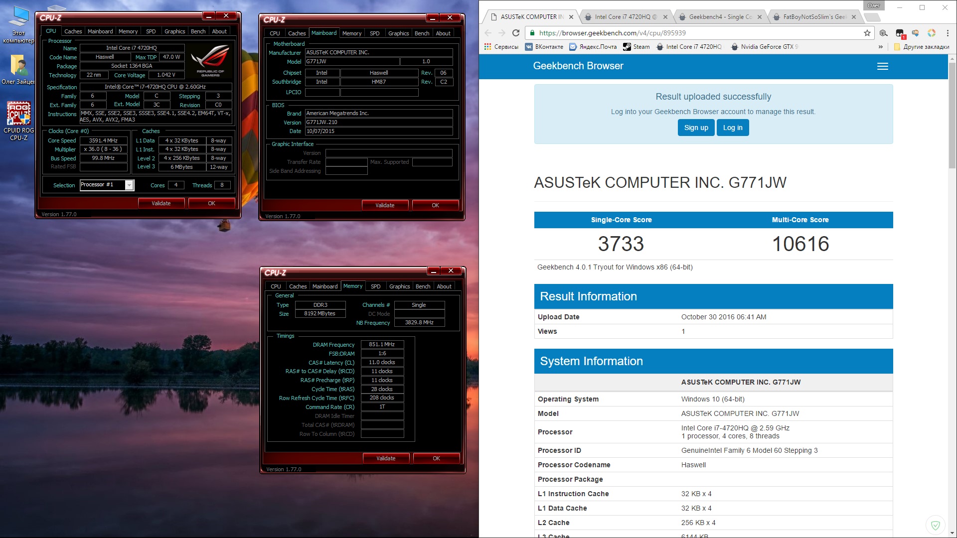The image size is (957, 538).
Task: Open Graphics tab in the CPU-Z Mainboard window
Action: pyautogui.click(x=398, y=33)
